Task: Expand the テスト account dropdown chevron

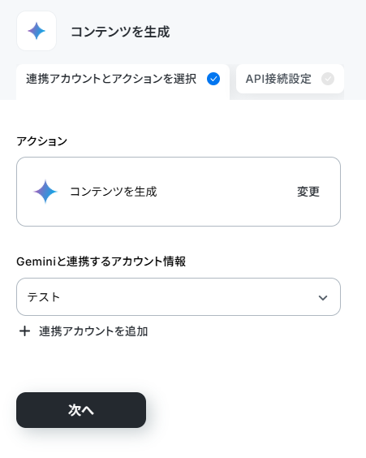Action: point(323,298)
